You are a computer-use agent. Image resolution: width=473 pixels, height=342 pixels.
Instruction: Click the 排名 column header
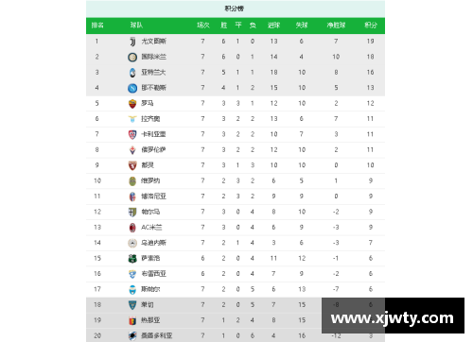tap(97, 26)
